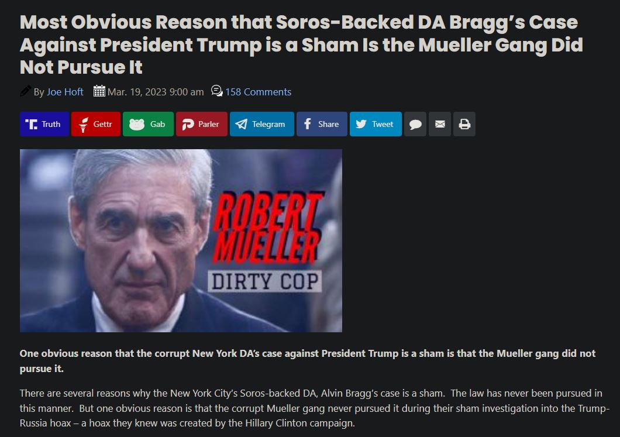620x437 pixels.
Task: Send article via Telegram button
Action: [262, 124]
